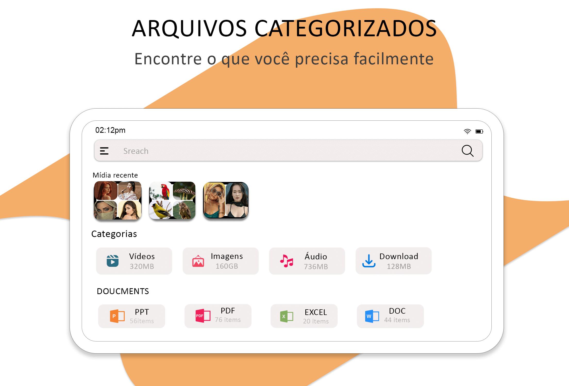
Task: Open the portraits collage thumbnail
Action: (118, 200)
